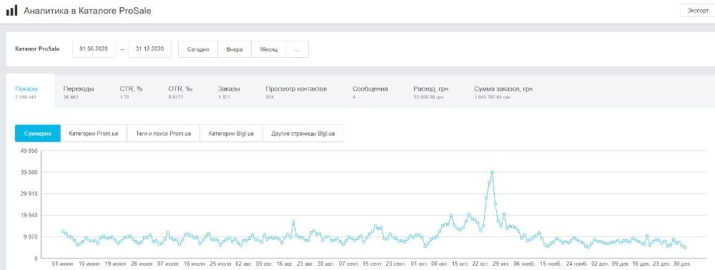Select the Категории Bigl.ua chart filter
This screenshot has height=270, width=715.
point(231,134)
